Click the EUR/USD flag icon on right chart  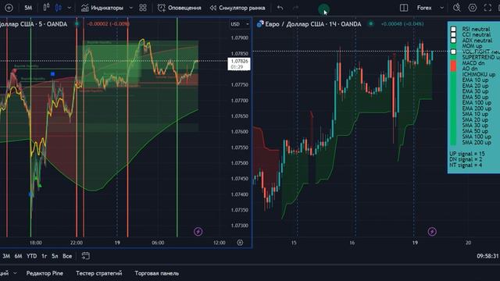[260, 24]
